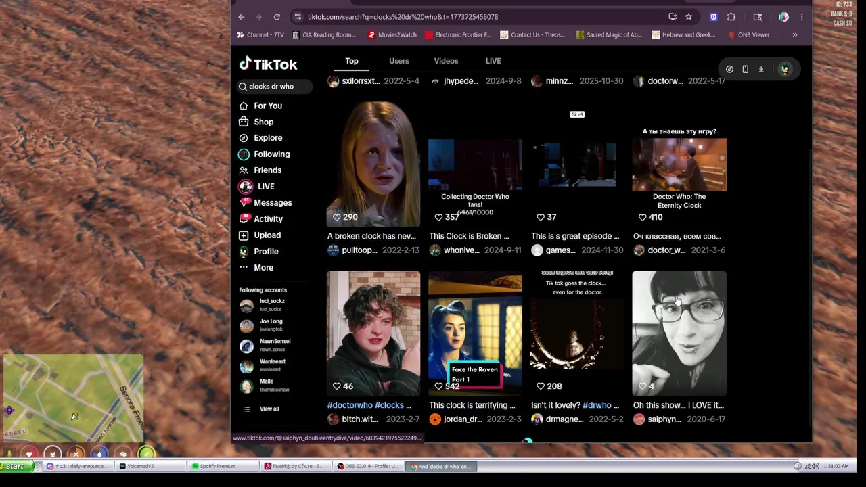Image resolution: width=866 pixels, height=487 pixels.
Task: Play the 'Oh this show... I LOVE it' video
Action: click(x=679, y=333)
